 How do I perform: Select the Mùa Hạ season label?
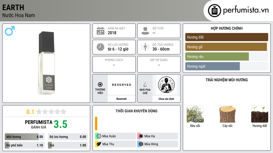coord(150,136)
